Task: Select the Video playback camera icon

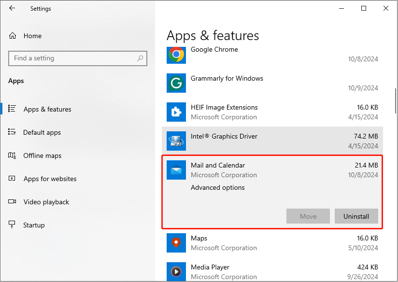Action: pyautogui.click(x=12, y=201)
